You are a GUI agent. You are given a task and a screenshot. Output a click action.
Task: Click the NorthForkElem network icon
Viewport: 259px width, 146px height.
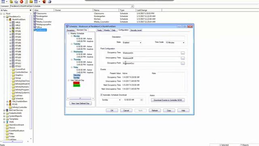[10, 19]
